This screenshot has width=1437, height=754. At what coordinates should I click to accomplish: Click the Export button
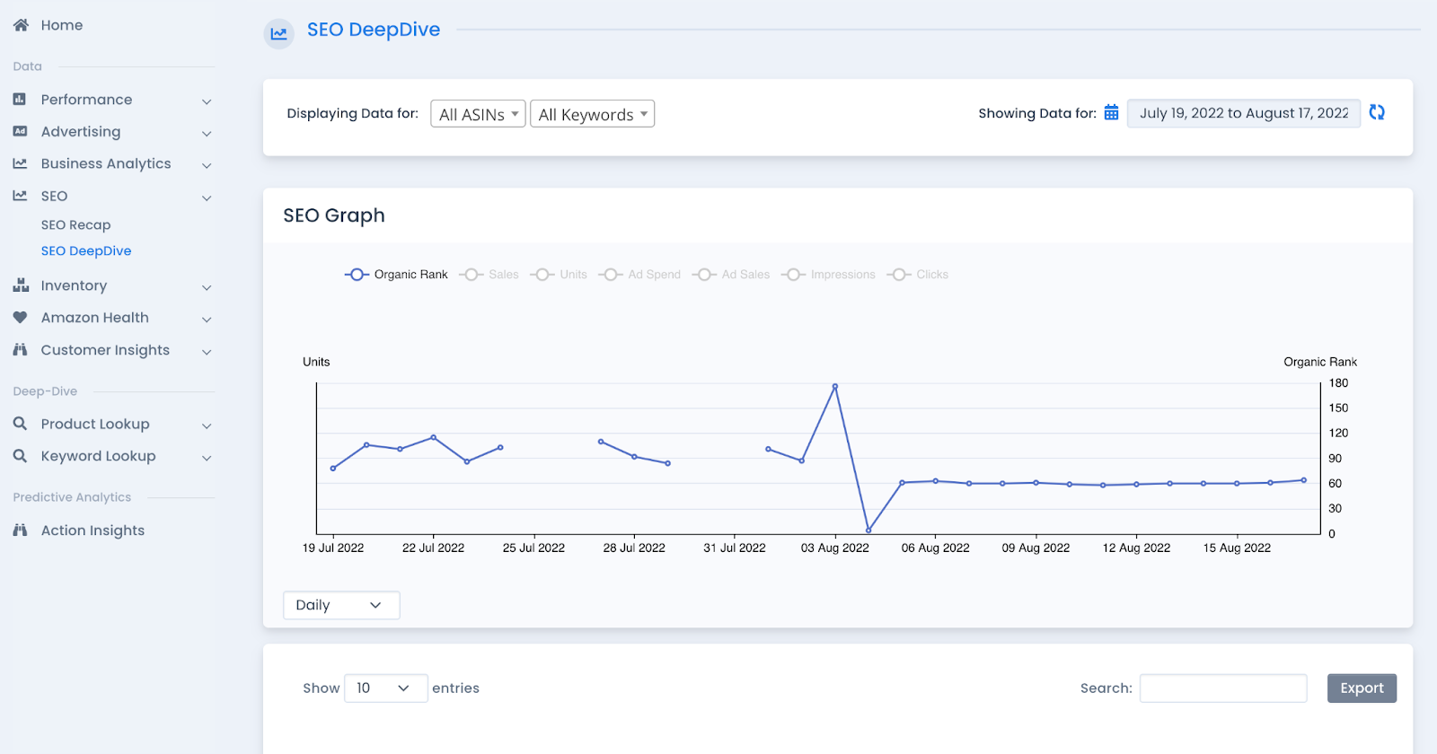pos(1362,688)
